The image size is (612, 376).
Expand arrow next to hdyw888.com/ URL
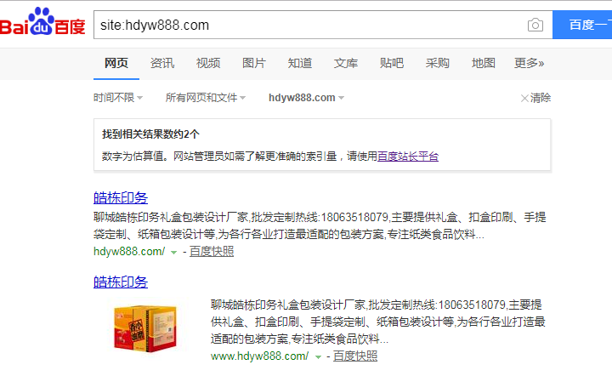tap(174, 253)
